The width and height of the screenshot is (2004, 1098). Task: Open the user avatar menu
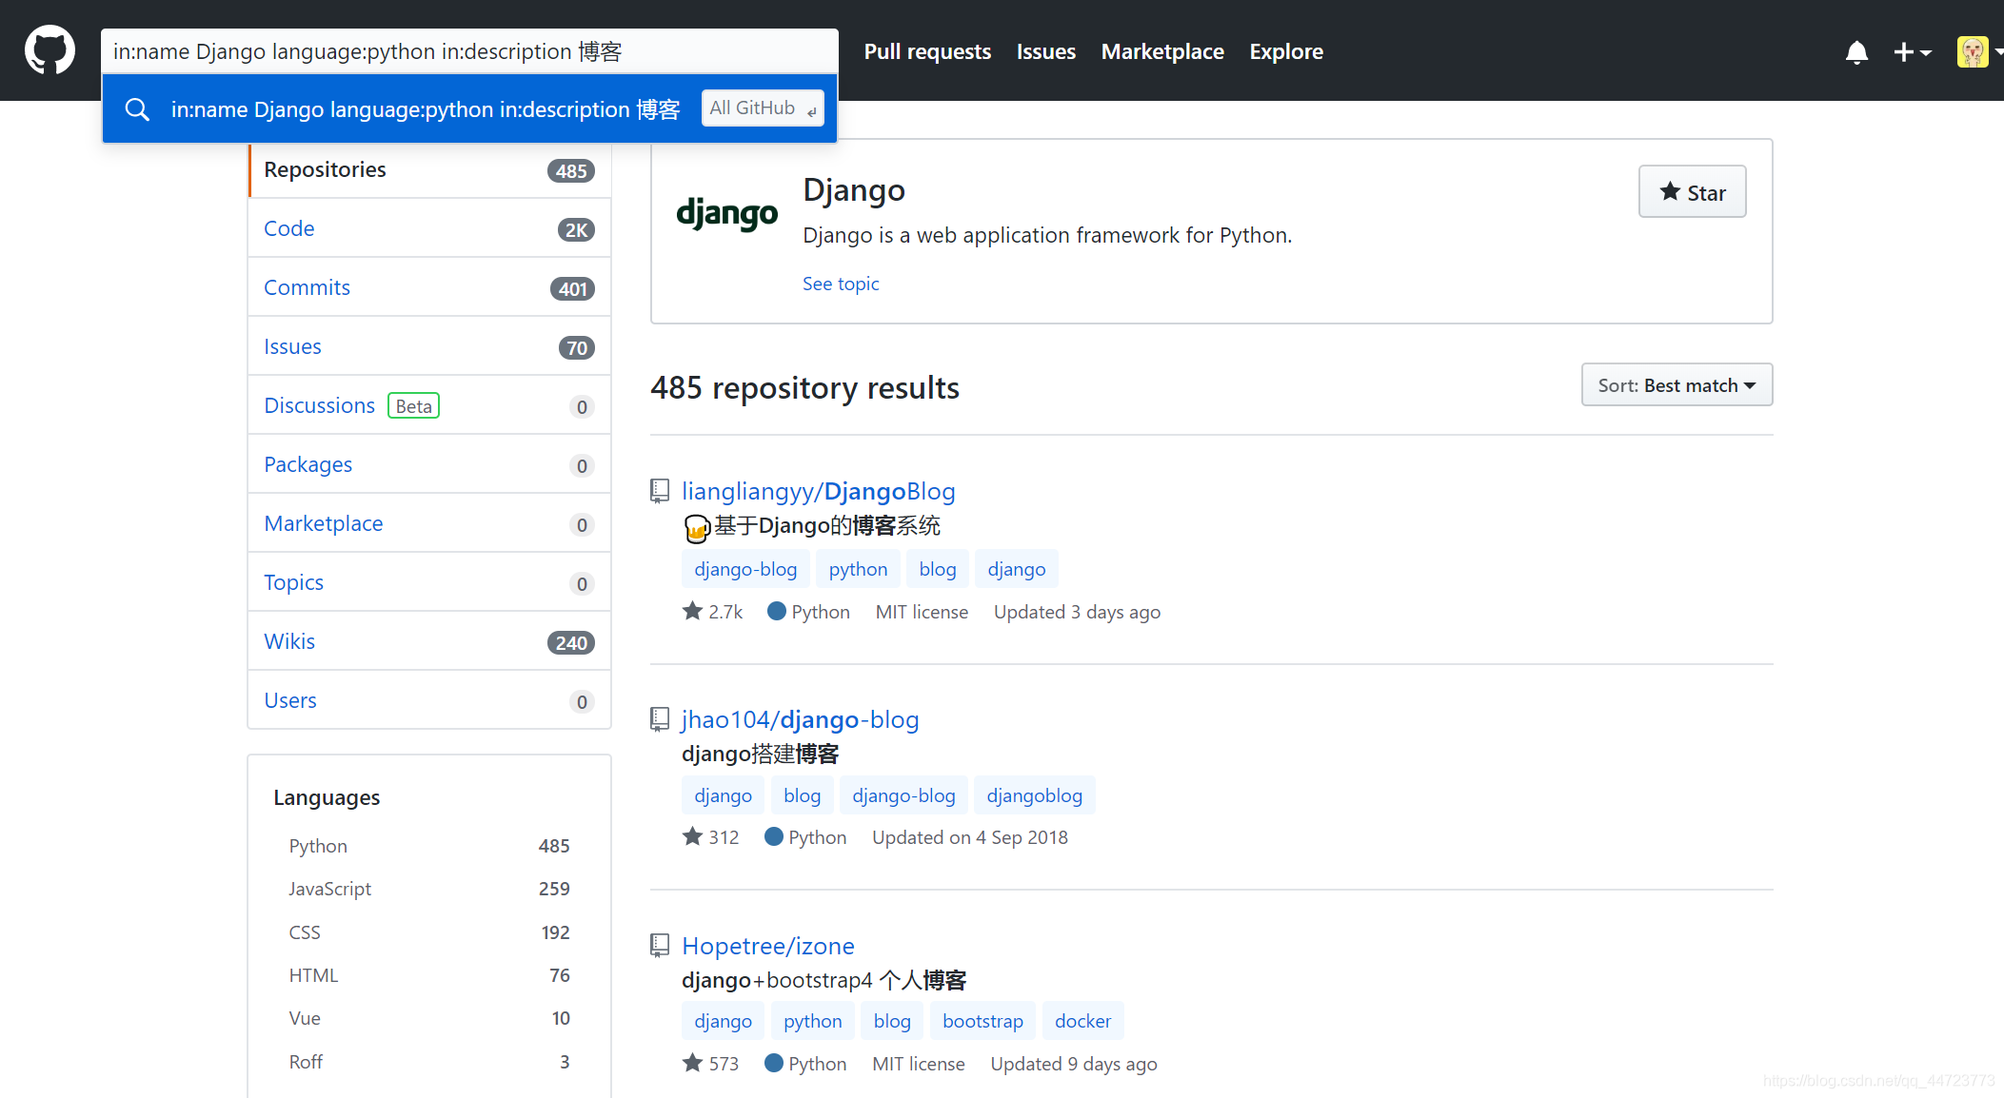click(x=1978, y=52)
